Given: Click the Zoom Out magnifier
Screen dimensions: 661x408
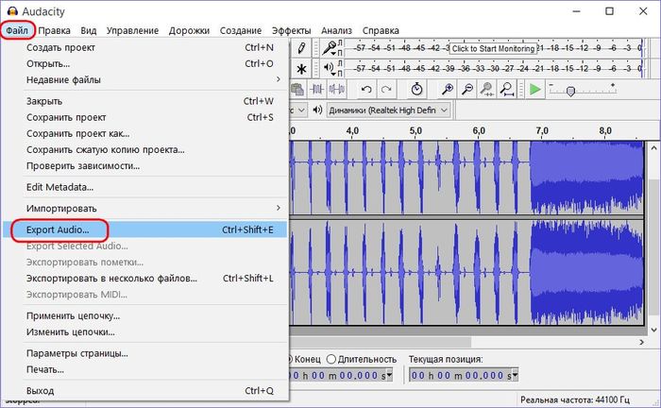Looking at the screenshot, I should (467, 90).
